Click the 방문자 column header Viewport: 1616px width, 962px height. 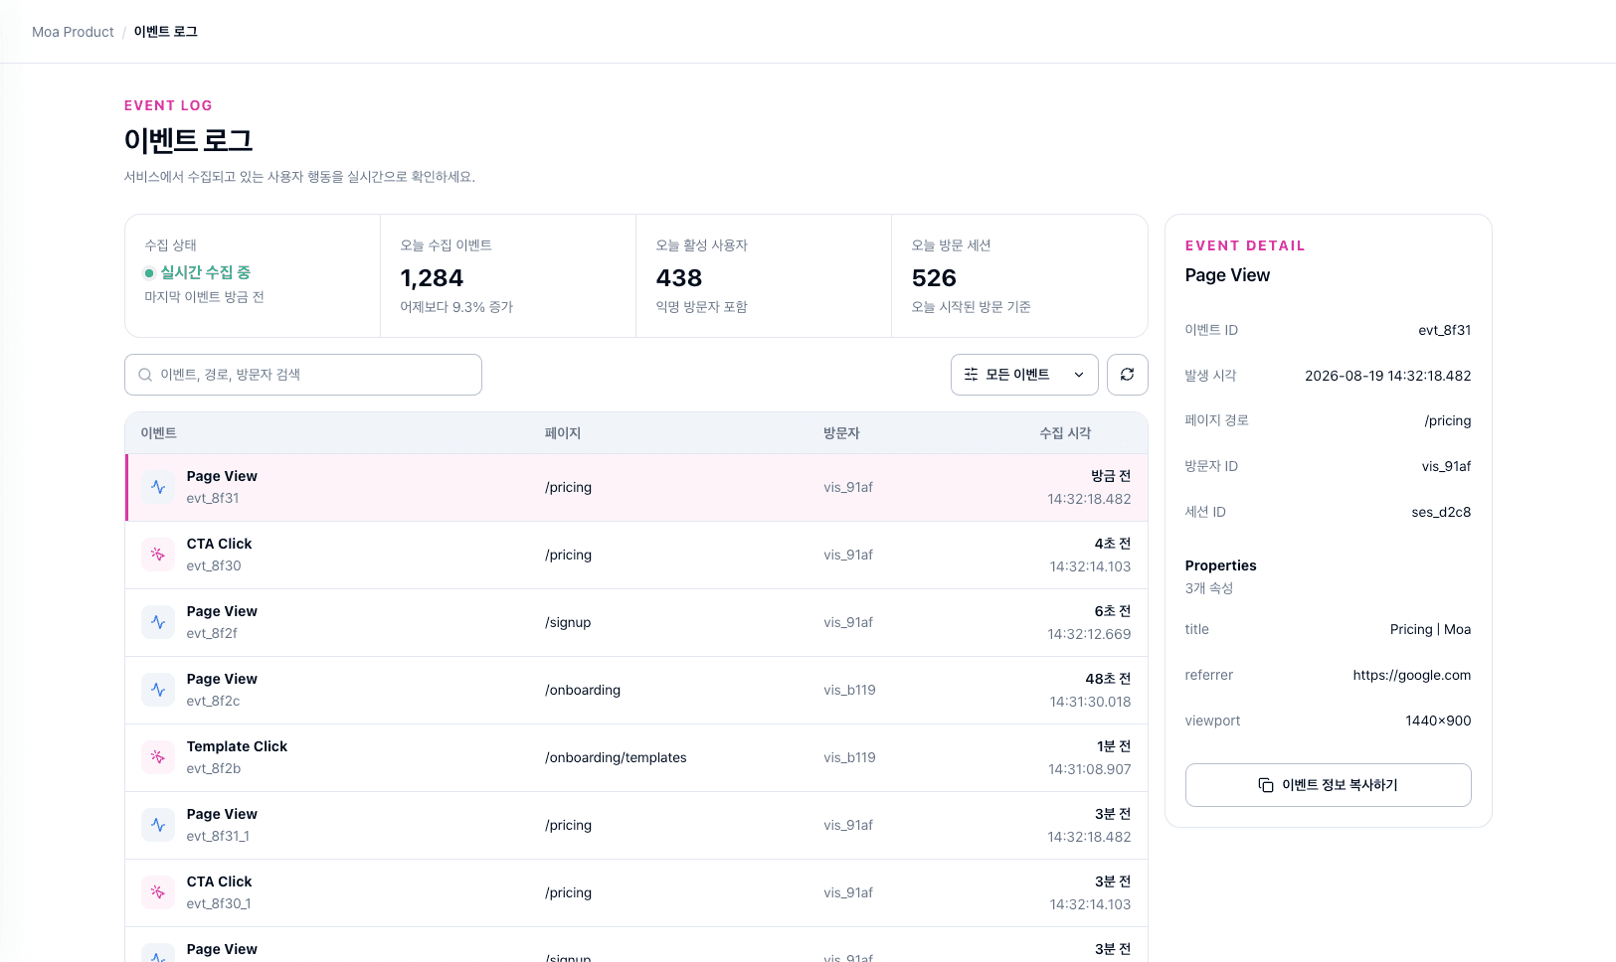[x=841, y=433]
